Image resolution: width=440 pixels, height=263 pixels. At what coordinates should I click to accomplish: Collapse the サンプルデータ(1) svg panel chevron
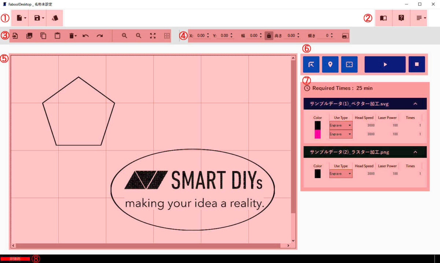[x=415, y=104]
